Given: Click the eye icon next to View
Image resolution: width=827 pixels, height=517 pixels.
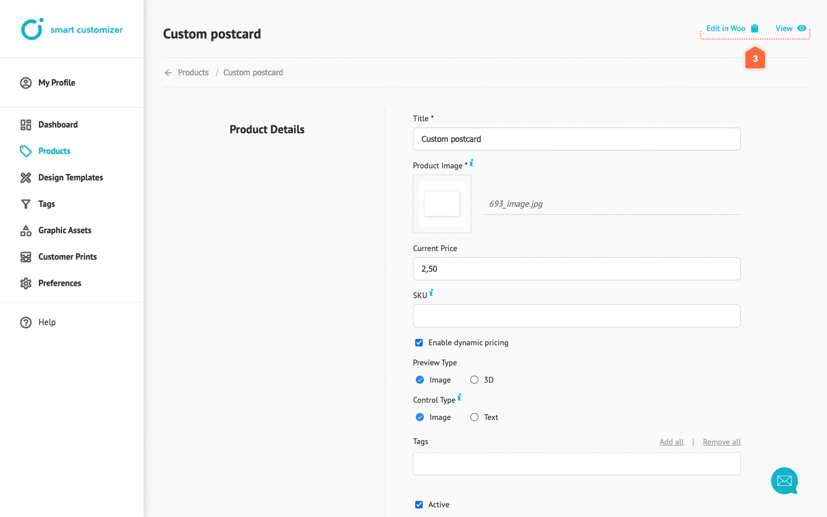Looking at the screenshot, I should pyautogui.click(x=802, y=28).
